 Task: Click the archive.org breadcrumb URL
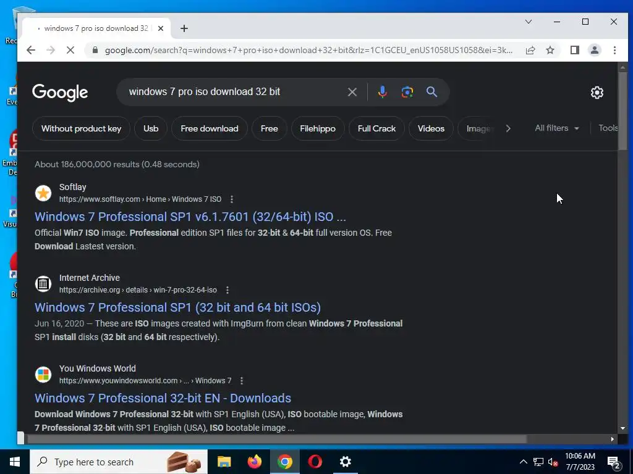138,290
